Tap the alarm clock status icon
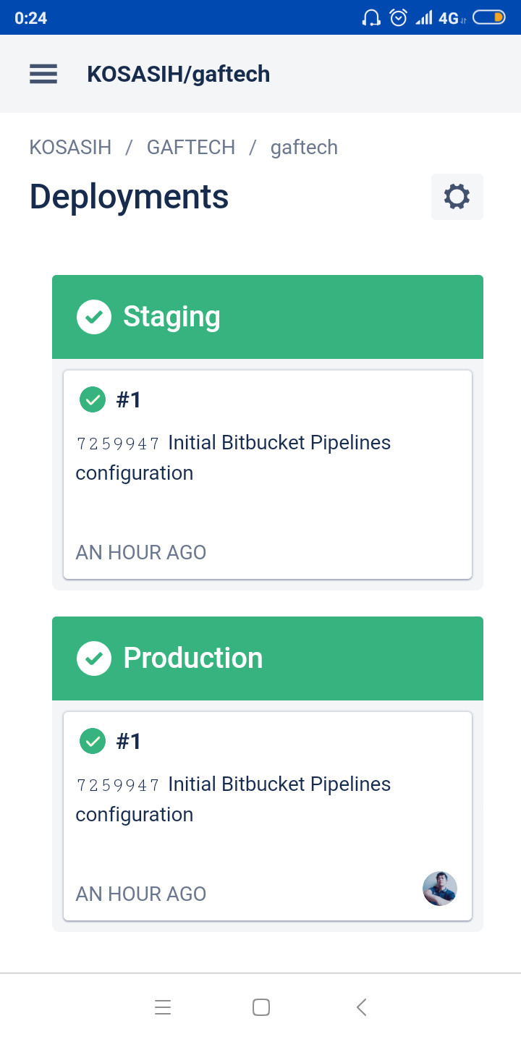521x1042 pixels. (398, 17)
